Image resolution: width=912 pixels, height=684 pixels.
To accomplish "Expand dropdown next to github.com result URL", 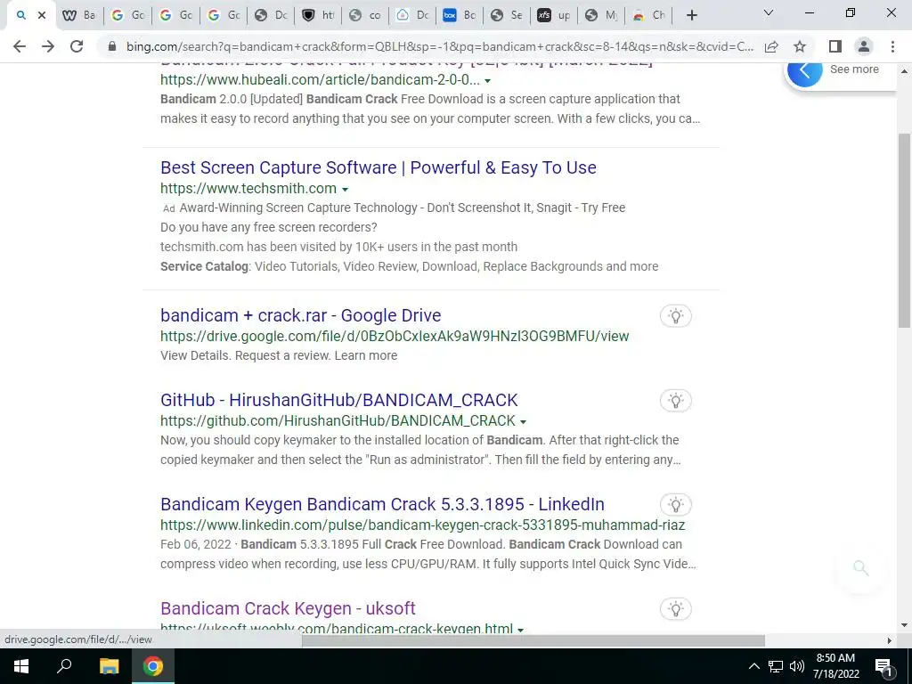I will click(523, 421).
